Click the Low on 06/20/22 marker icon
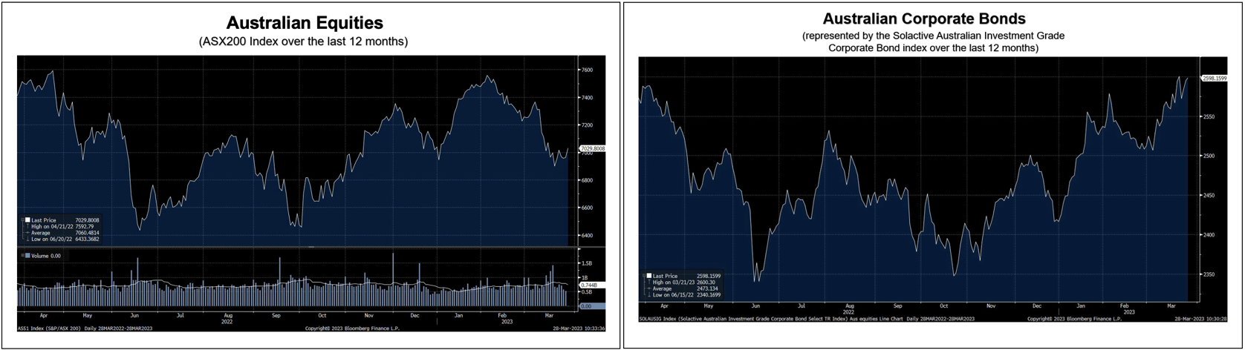The height and width of the screenshot is (350, 1245). point(27,239)
